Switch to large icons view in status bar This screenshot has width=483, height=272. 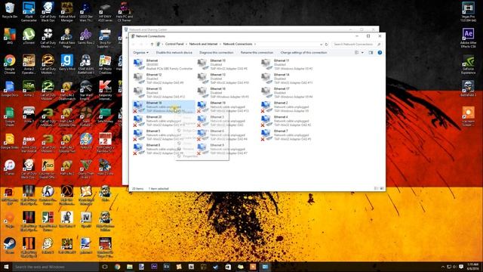[382, 188]
